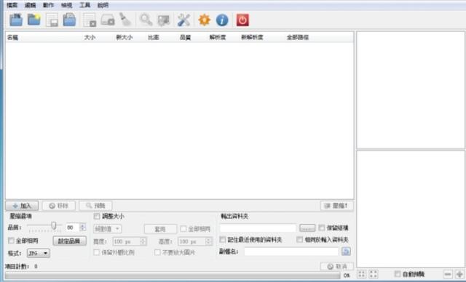The width and height of the screenshot is (466, 282).
Task: Click the 寬度 width spinner arrows
Action: [143, 241]
